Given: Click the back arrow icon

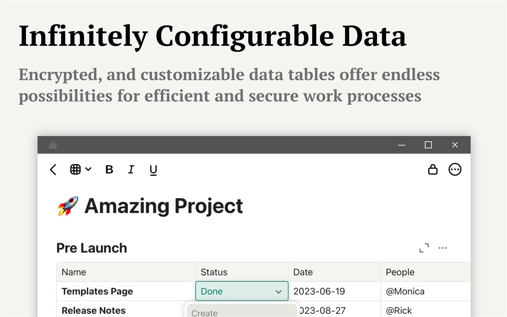Looking at the screenshot, I should pyautogui.click(x=53, y=170).
